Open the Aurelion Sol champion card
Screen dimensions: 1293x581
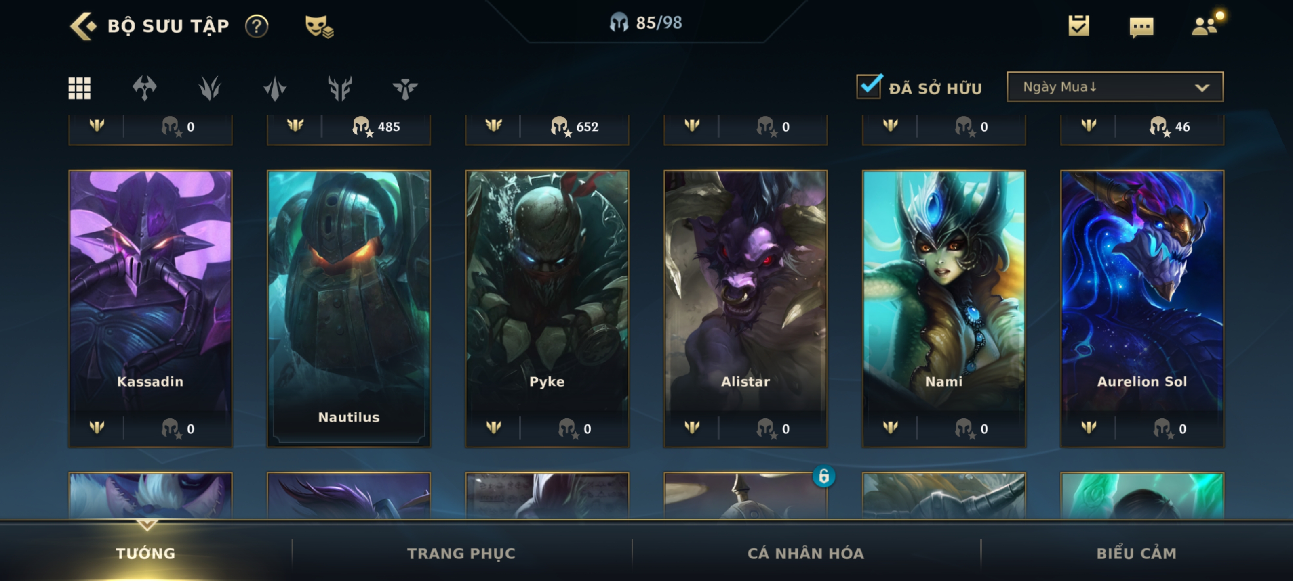pos(1142,308)
